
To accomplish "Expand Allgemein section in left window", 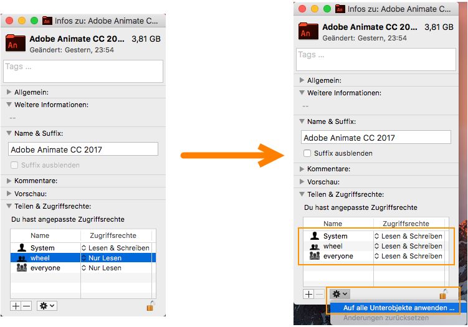I will click(9, 92).
